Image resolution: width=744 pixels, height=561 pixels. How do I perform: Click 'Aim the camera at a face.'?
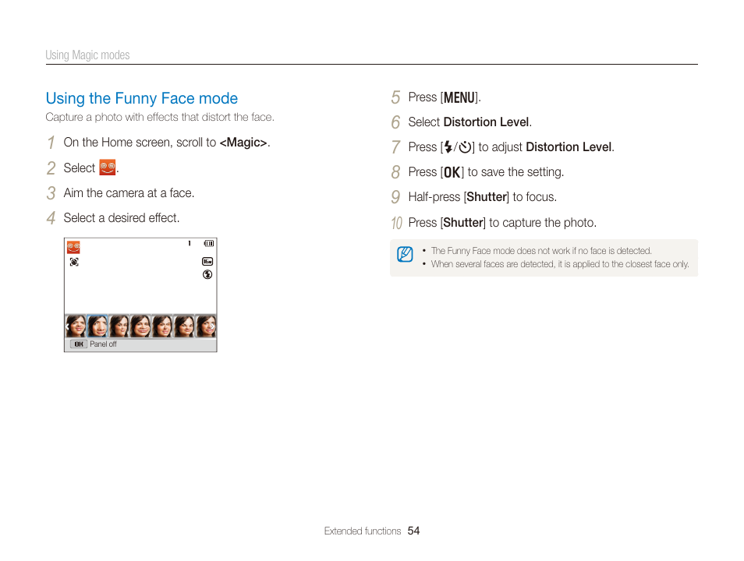(x=129, y=193)
